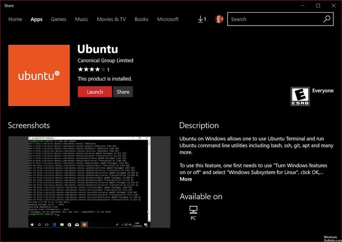The width and height of the screenshot is (342, 242).
Task: Click the Screenshots heading
Action: [29, 126]
